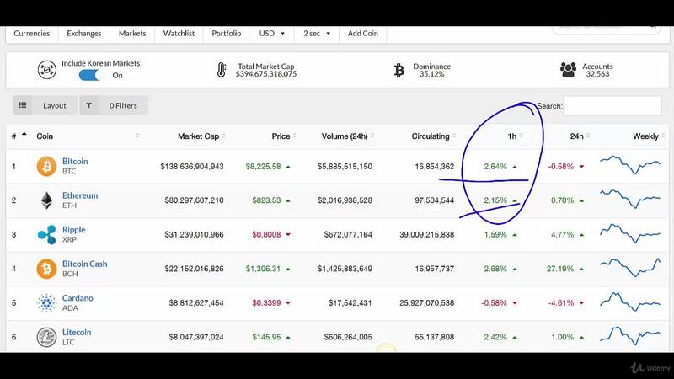Screen dimensions: 674x379
Task: Click the Bitcoin coin logo icon
Action: [46, 166]
